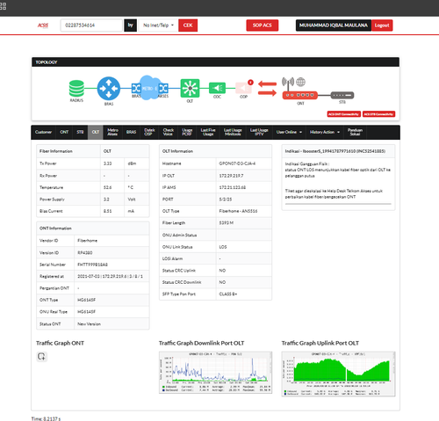Select the red ONT router icon
This screenshot has width=439, height=421.
(x=300, y=95)
